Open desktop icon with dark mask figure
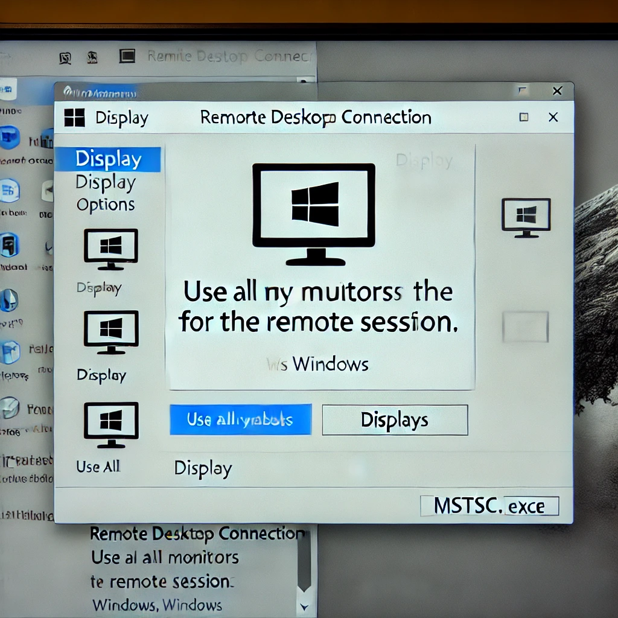The width and height of the screenshot is (618, 618). tap(10, 246)
